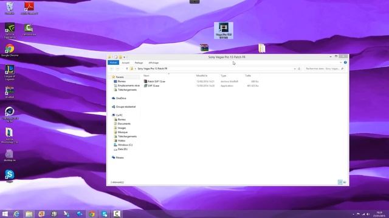Open Groupe résidentiel in sidebar
This screenshot has width=389, height=218.
123,107
